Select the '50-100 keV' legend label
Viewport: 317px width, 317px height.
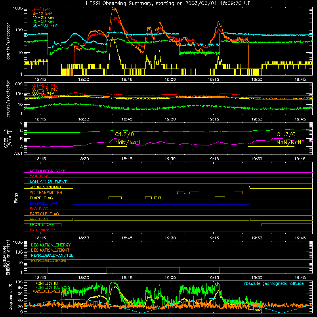pyautogui.click(x=45, y=25)
